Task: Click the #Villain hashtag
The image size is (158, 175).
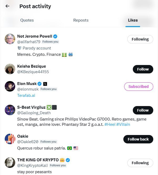Action: [123, 124]
